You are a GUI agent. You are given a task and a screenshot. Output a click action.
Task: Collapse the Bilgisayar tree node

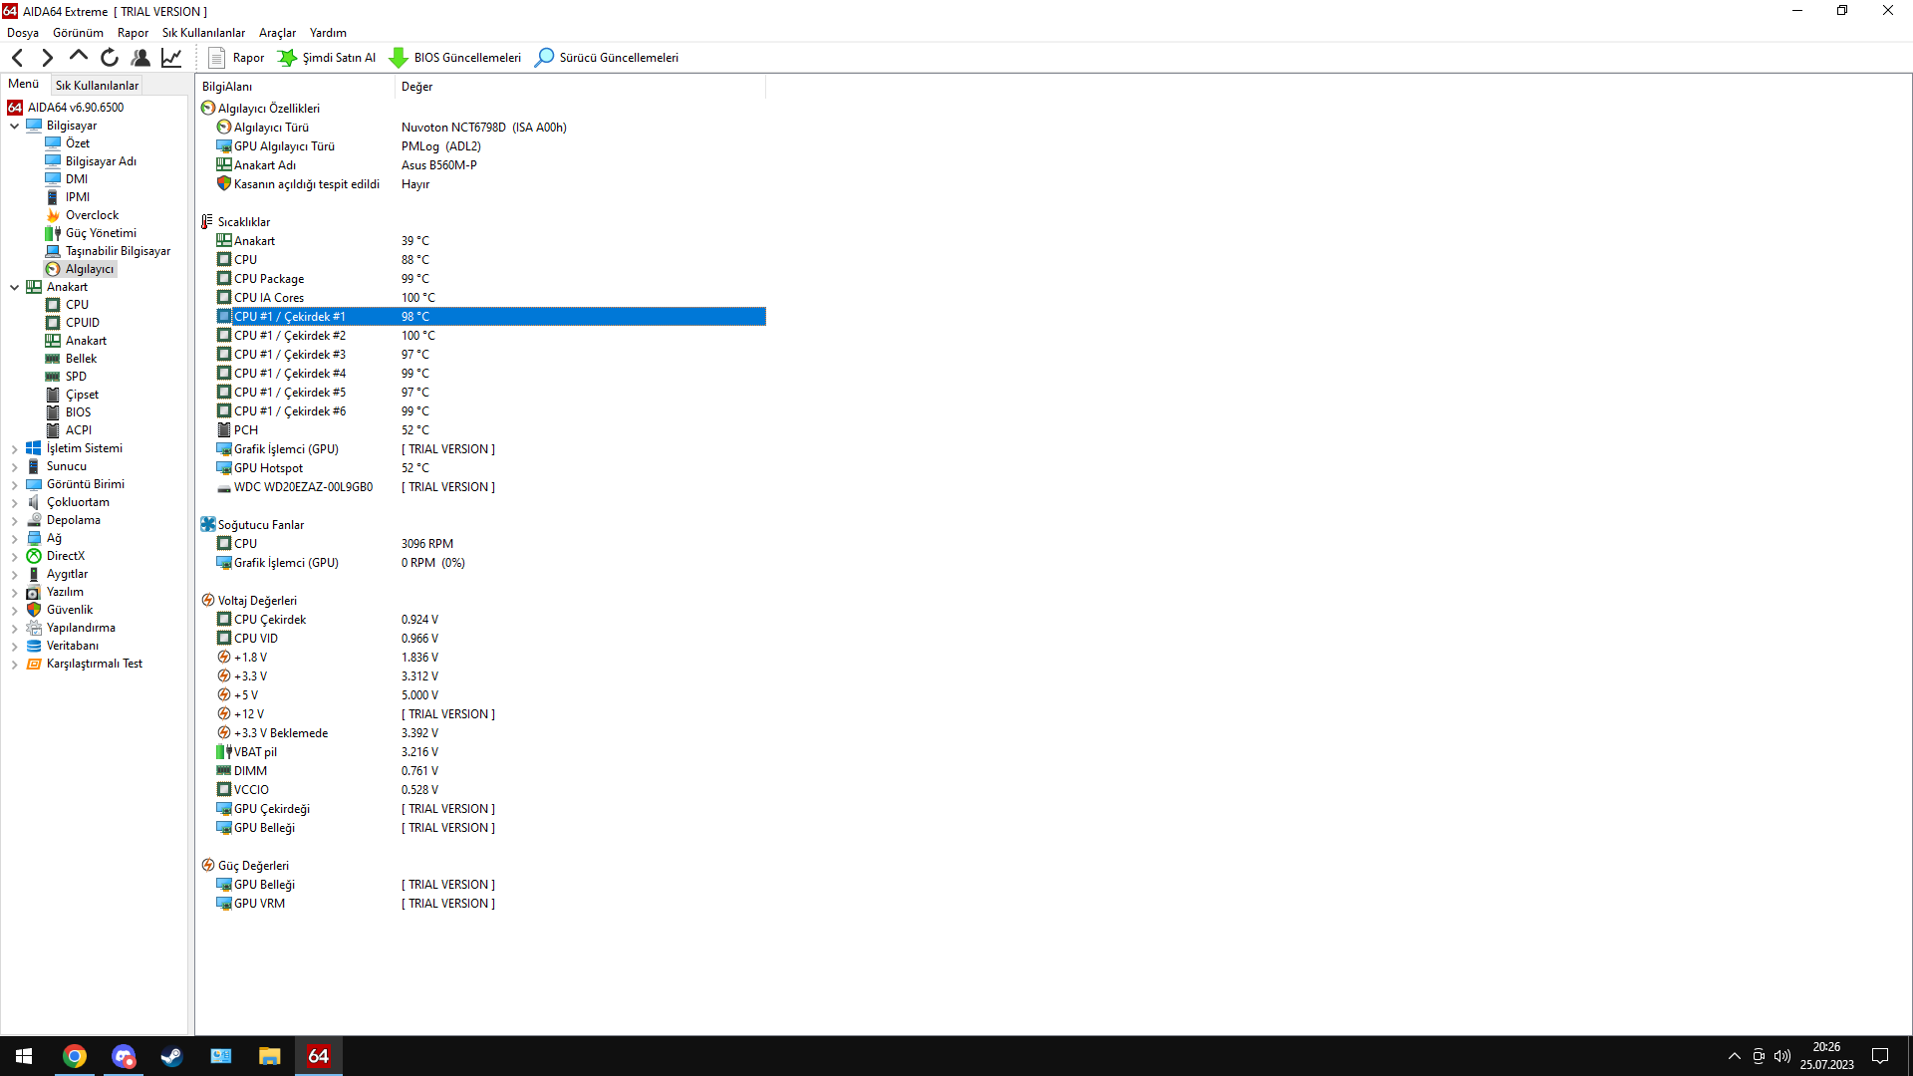tap(15, 126)
